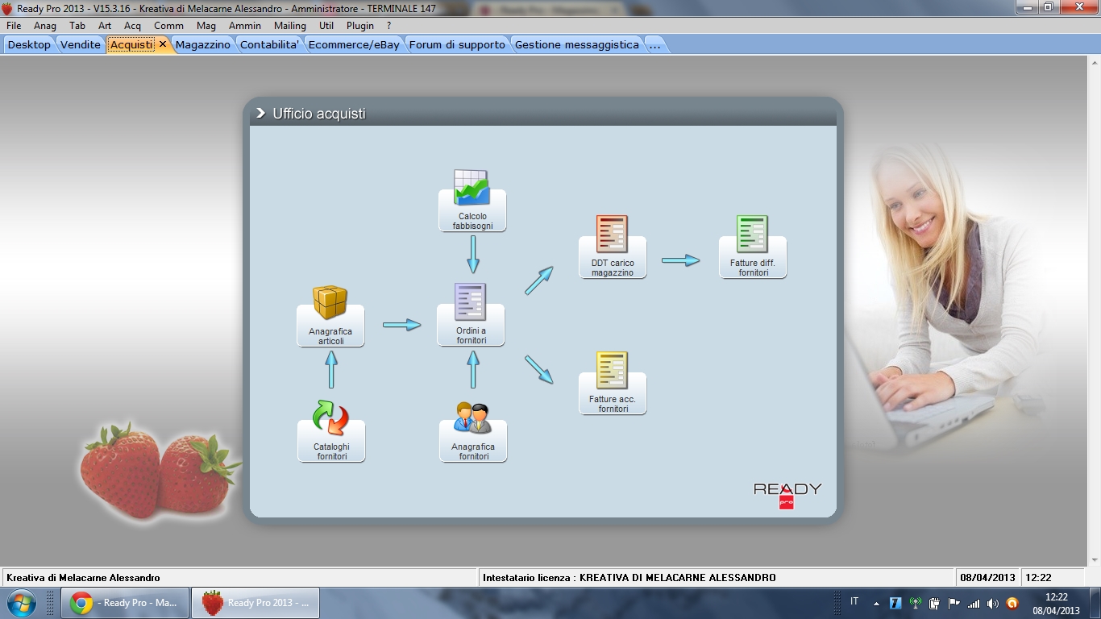Open the ? help menu

click(389, 25)
